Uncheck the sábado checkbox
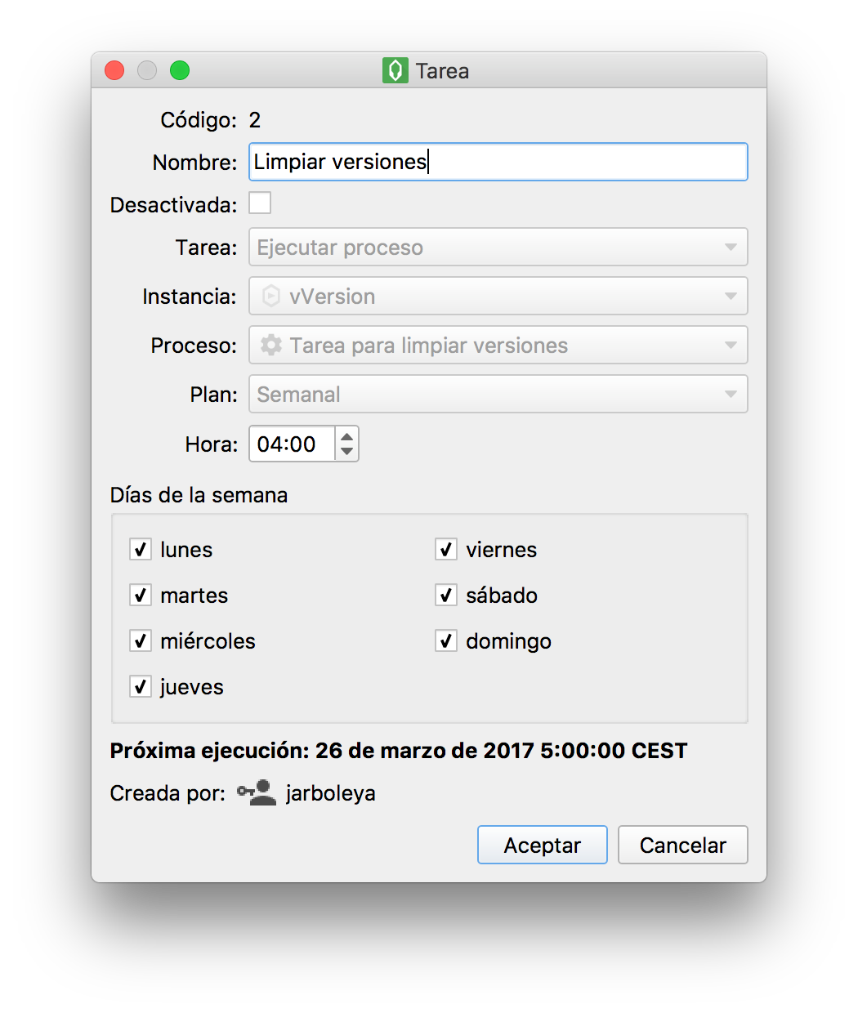This screenshot has height=1013, width=858. coord(445,595)
